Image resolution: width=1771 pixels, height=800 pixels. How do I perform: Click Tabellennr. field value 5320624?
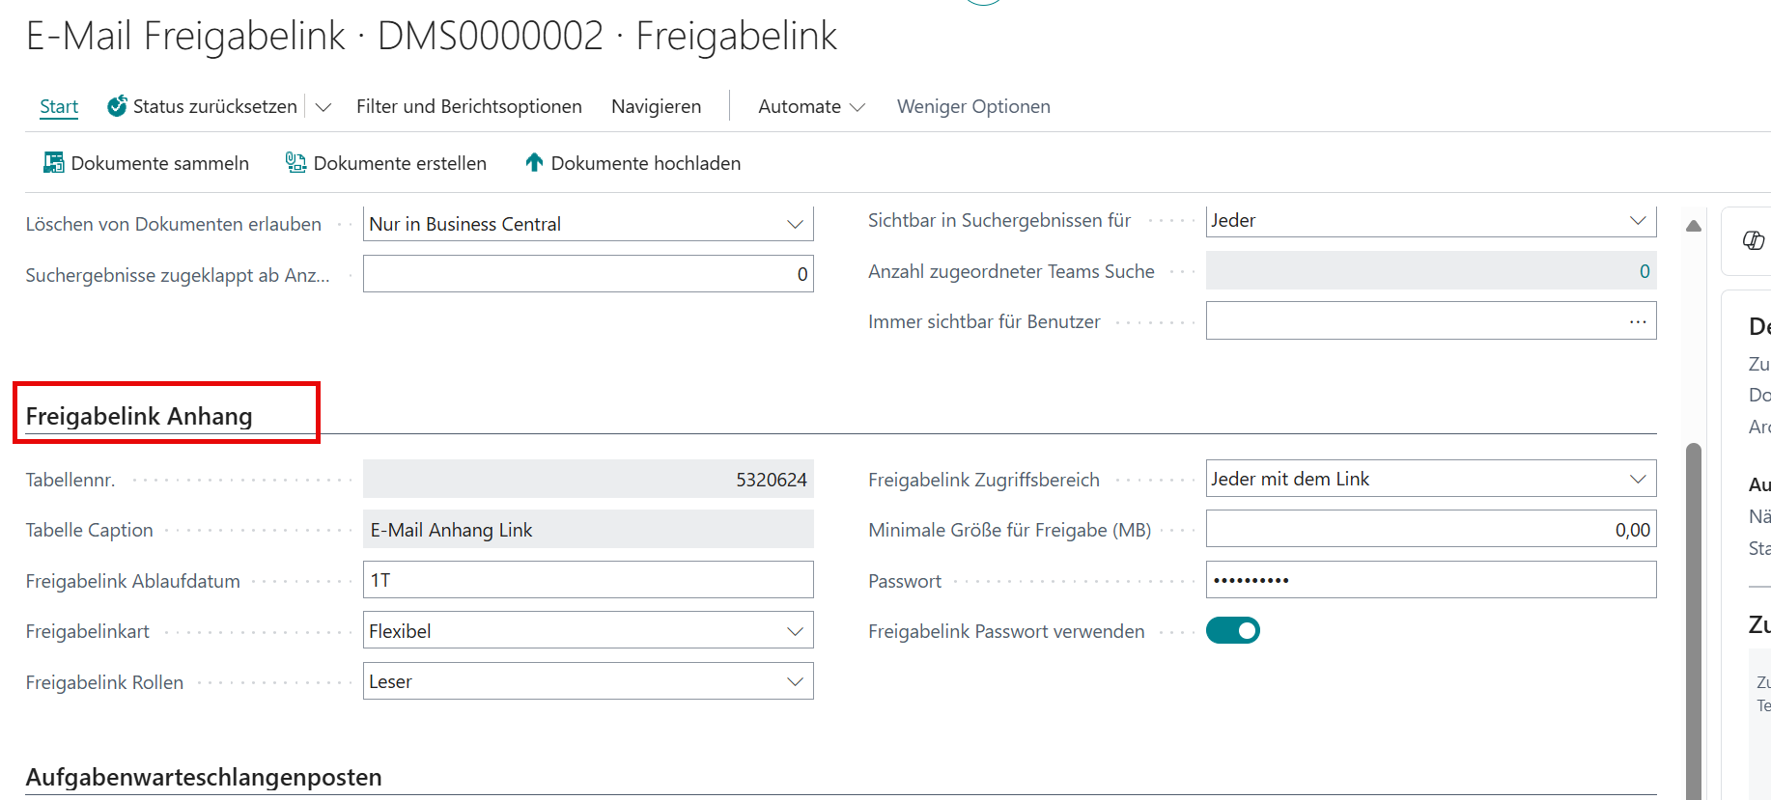pos(588,480)
